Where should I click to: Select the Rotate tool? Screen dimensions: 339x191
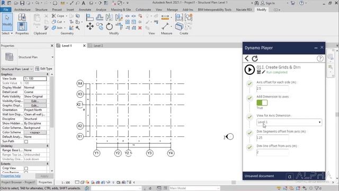(110, 27)
